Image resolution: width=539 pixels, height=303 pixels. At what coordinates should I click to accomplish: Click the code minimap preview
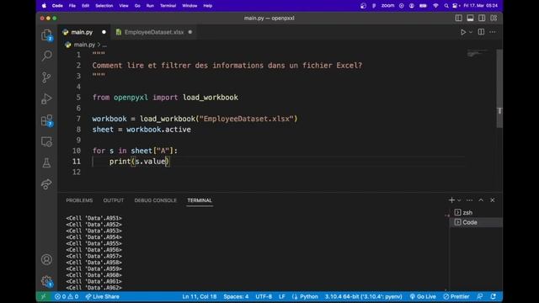[x=478, y=53]
